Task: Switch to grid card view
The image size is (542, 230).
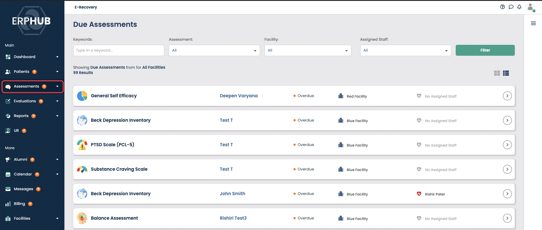Action: click(x=497, y=73)
